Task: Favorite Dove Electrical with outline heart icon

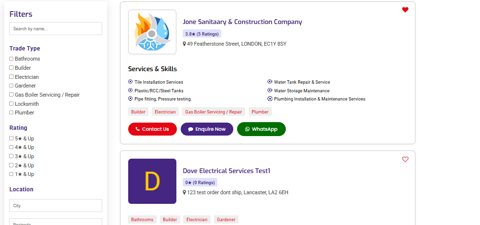Action: 405,159
